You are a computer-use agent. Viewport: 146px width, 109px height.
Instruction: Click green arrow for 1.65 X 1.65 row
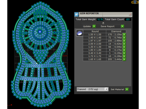[124, 59]
